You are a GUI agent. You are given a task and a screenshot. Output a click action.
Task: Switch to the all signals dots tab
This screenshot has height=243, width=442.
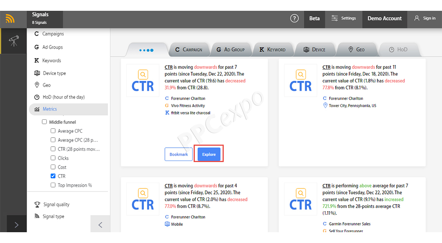tap(146, 50)
